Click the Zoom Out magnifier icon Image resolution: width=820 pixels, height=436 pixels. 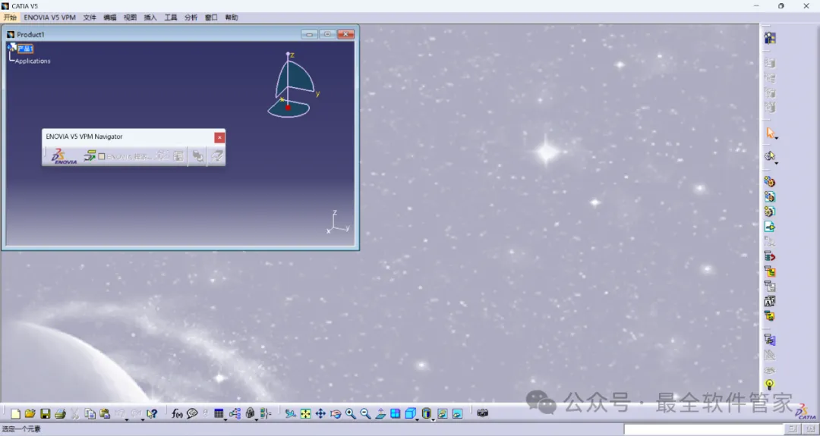[365, 413]
